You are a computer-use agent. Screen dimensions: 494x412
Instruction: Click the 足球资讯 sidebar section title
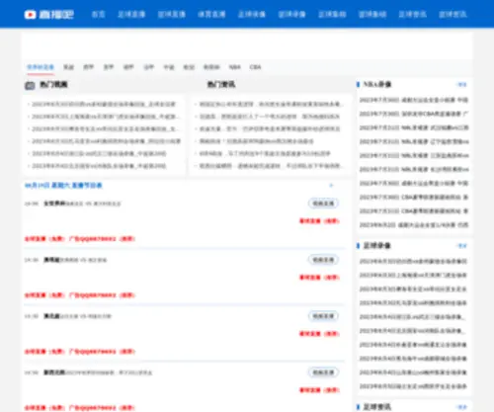tap(376, 407)
